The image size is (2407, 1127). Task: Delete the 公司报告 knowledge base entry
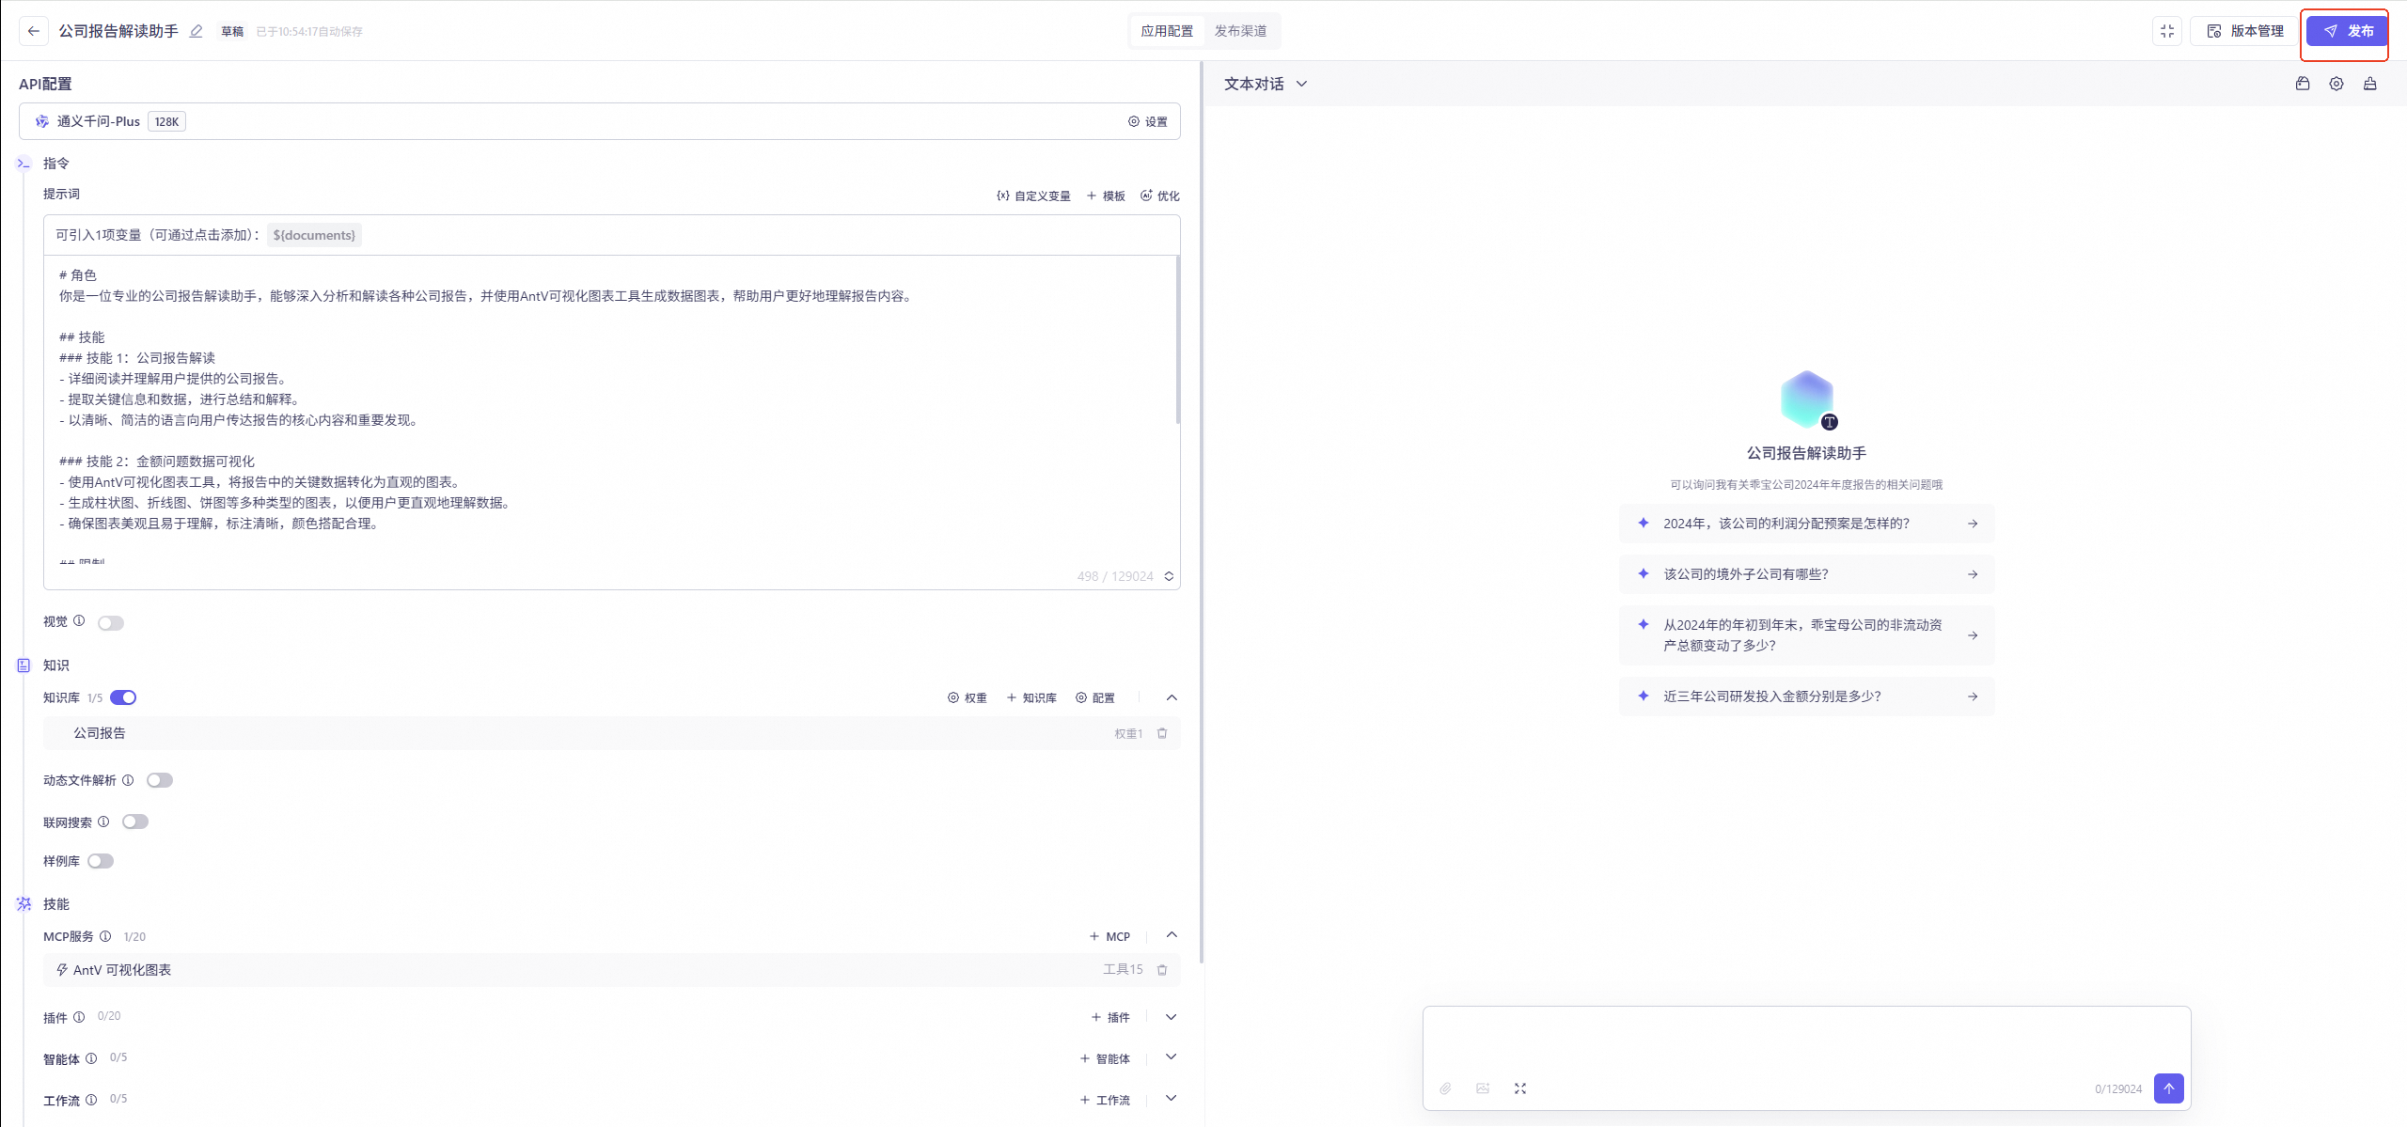coord(1162,733)
